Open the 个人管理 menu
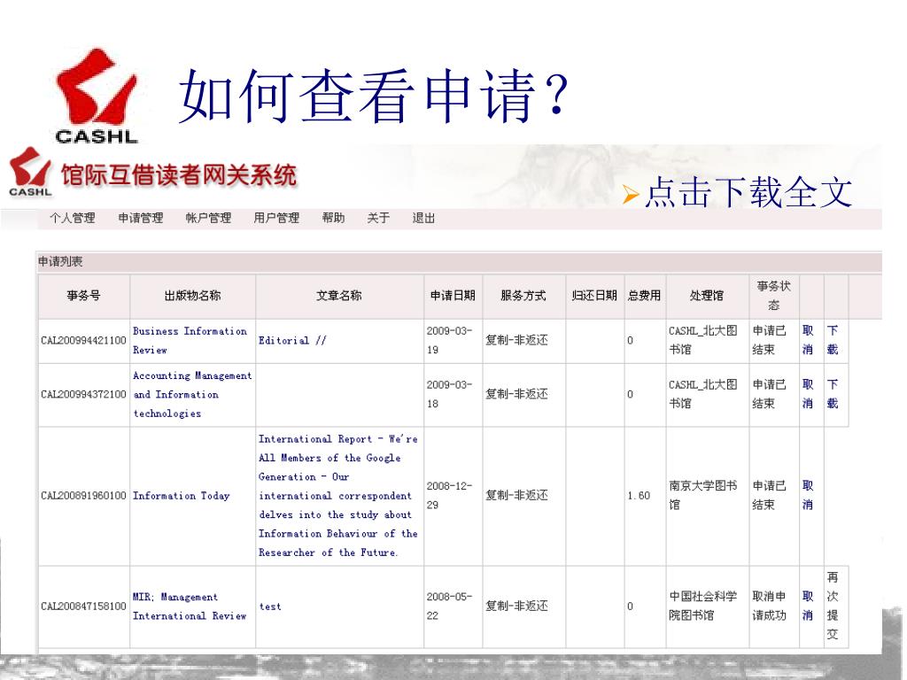 tap(73, 218)
